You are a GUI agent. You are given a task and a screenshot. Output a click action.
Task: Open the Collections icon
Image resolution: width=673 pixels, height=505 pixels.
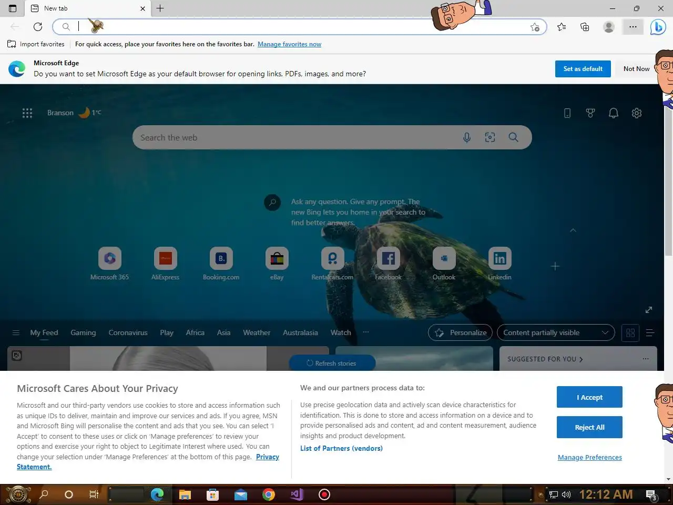pyautogui.click(x=585, y=27)
